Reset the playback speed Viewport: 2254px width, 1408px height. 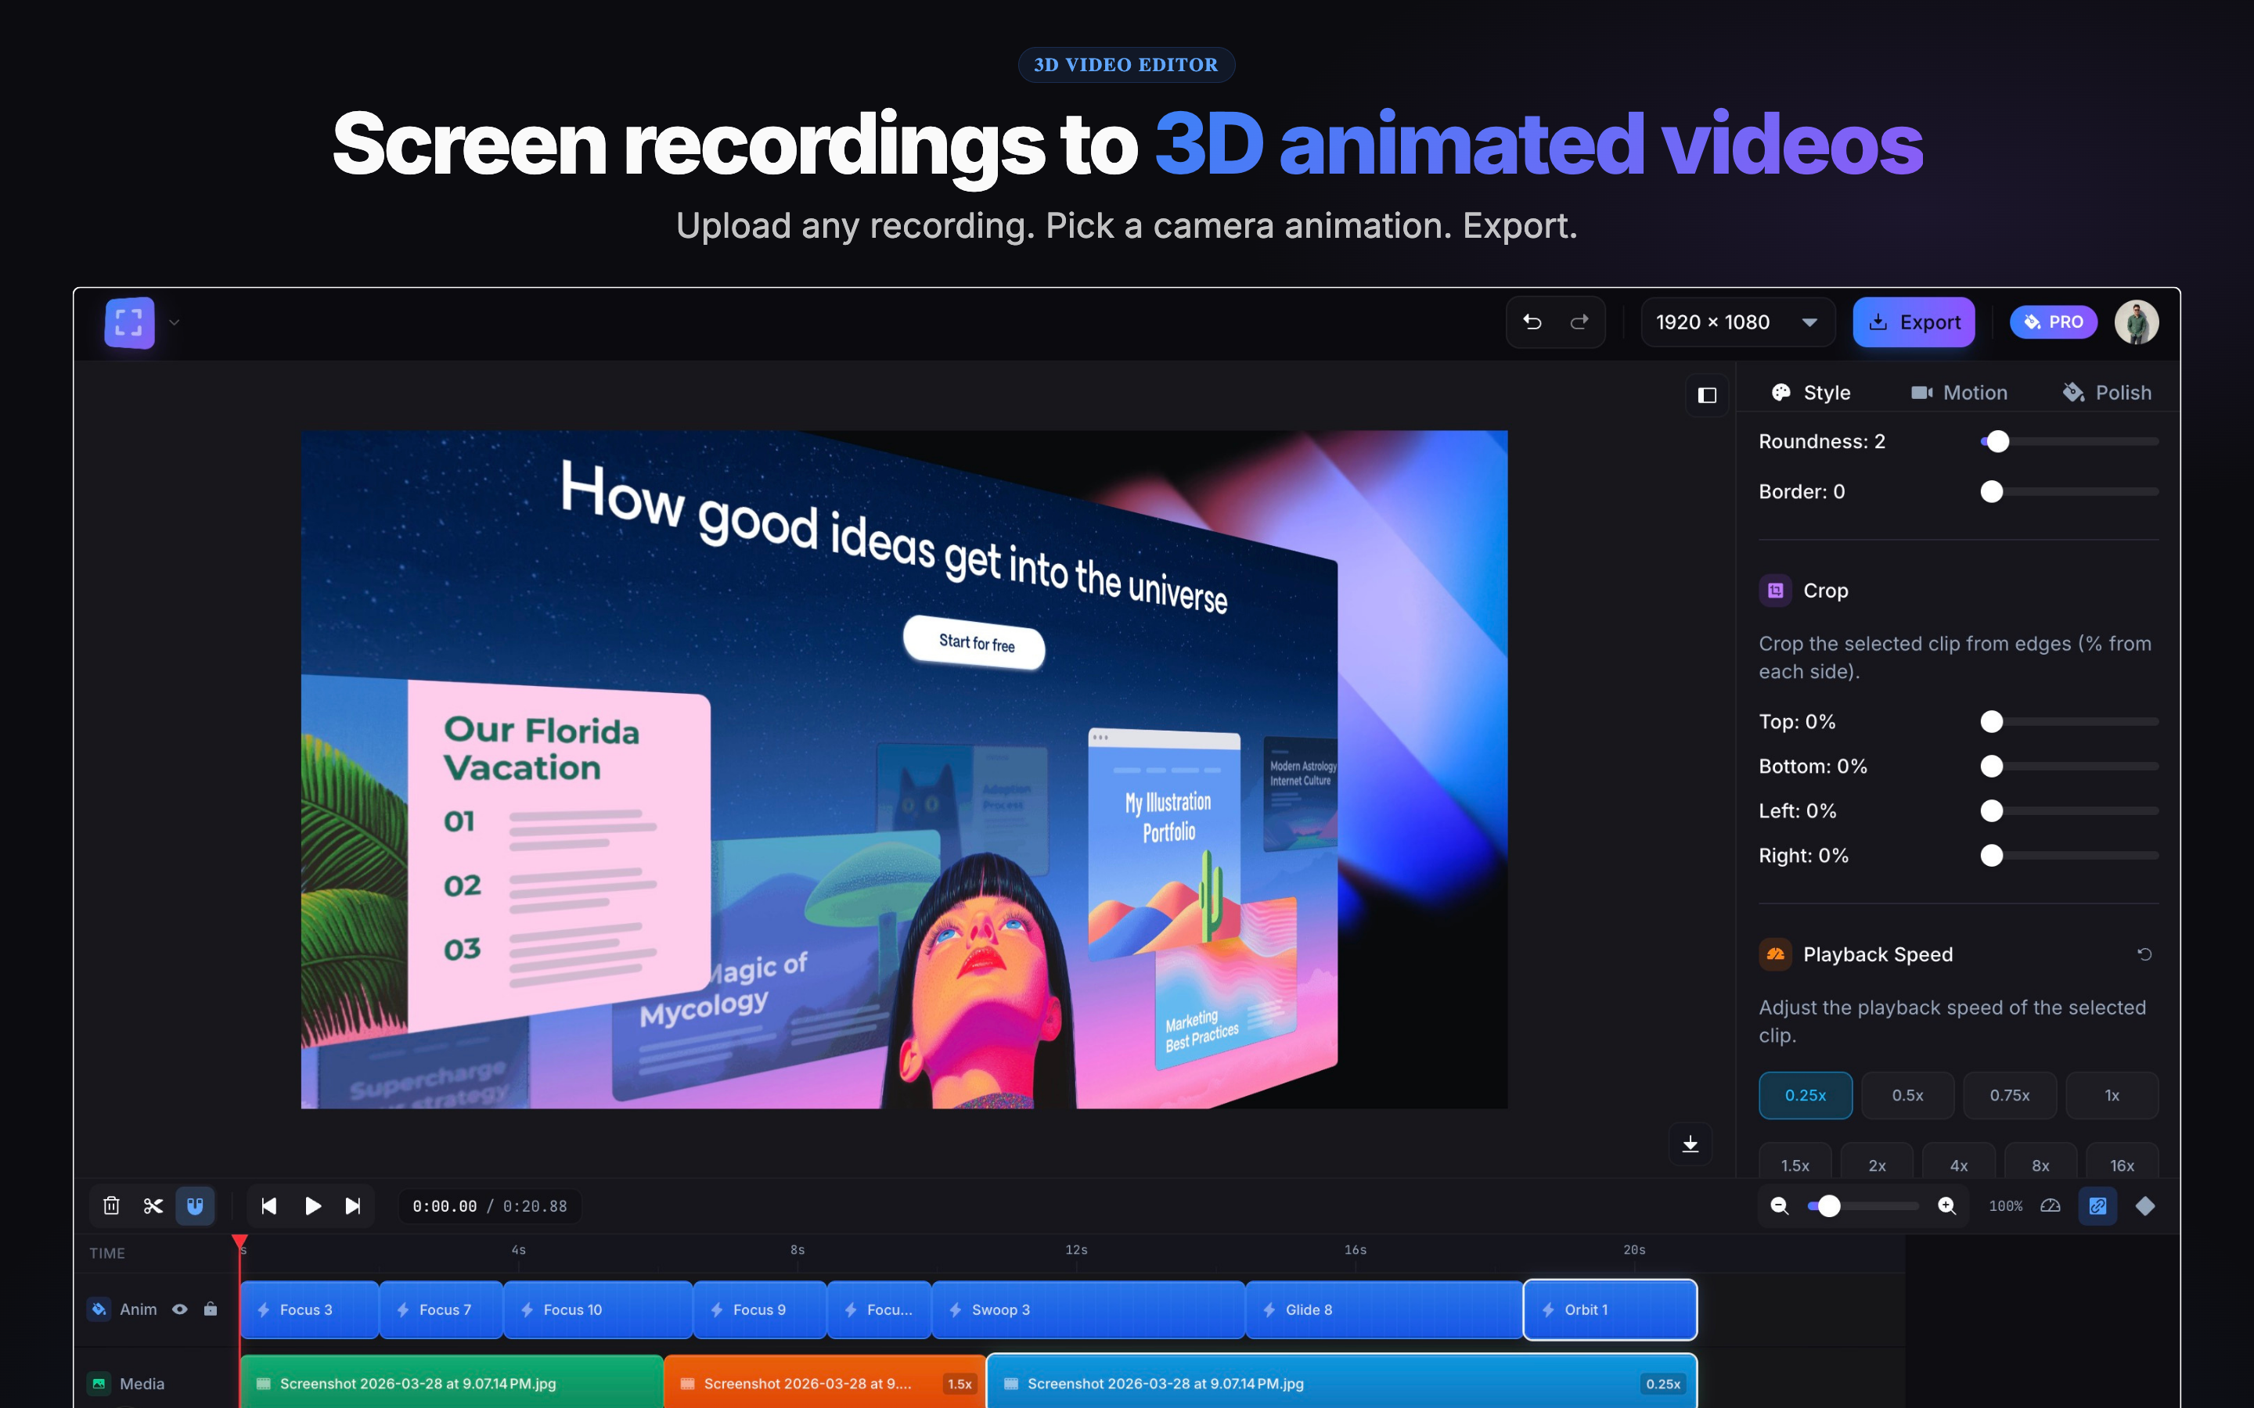[x=2144, y=954]
